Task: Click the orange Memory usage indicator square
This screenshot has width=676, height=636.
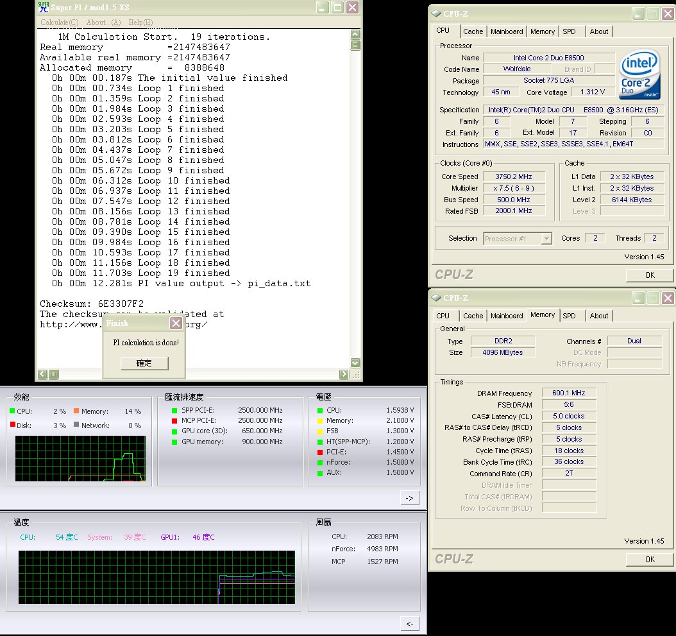Action: click(76, 411)
